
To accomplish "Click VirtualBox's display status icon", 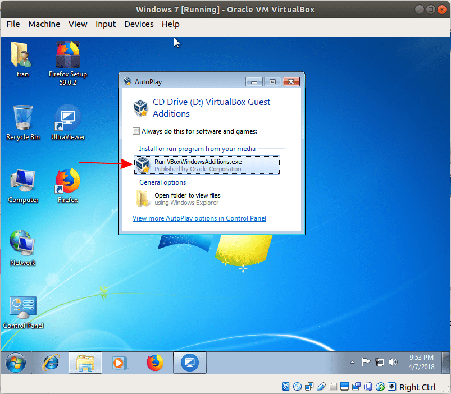I will (x=344, y=387).
